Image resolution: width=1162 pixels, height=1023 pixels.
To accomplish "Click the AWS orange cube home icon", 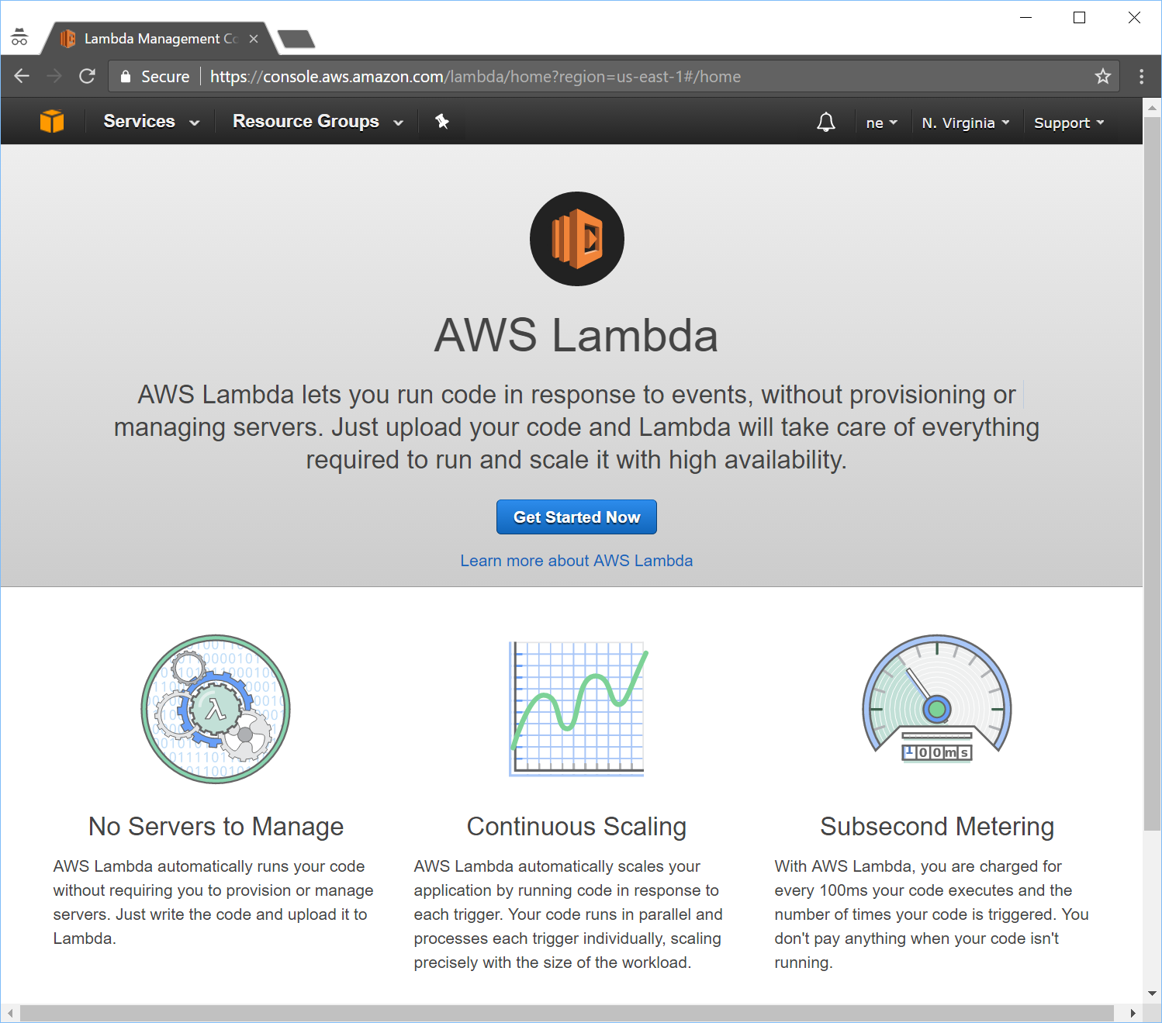I will tap(52, 122).
